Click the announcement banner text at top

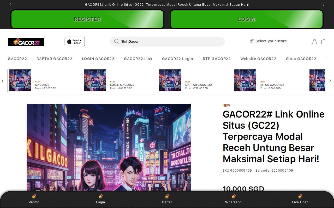(167, 5)
